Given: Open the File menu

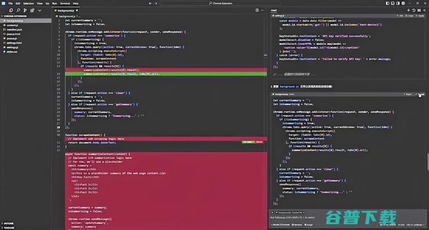Looking at the screenshot, I should coord(10,3).
